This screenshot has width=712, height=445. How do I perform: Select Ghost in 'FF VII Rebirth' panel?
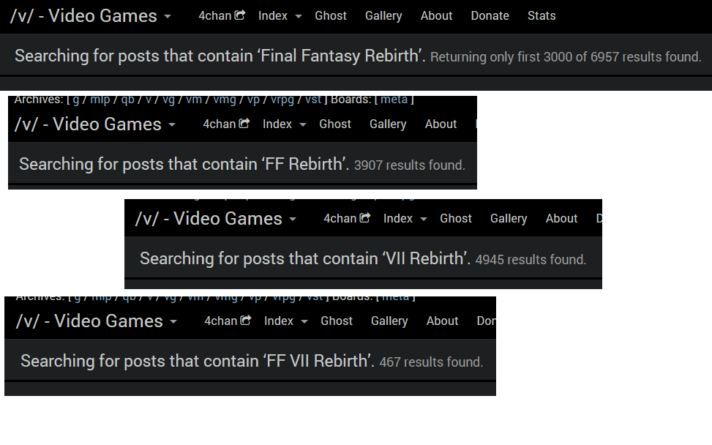pyautogui.click(x=337, y=321)
